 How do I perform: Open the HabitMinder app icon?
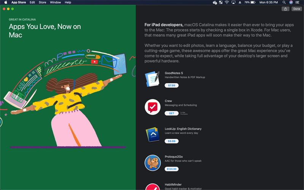pos(152,186)
